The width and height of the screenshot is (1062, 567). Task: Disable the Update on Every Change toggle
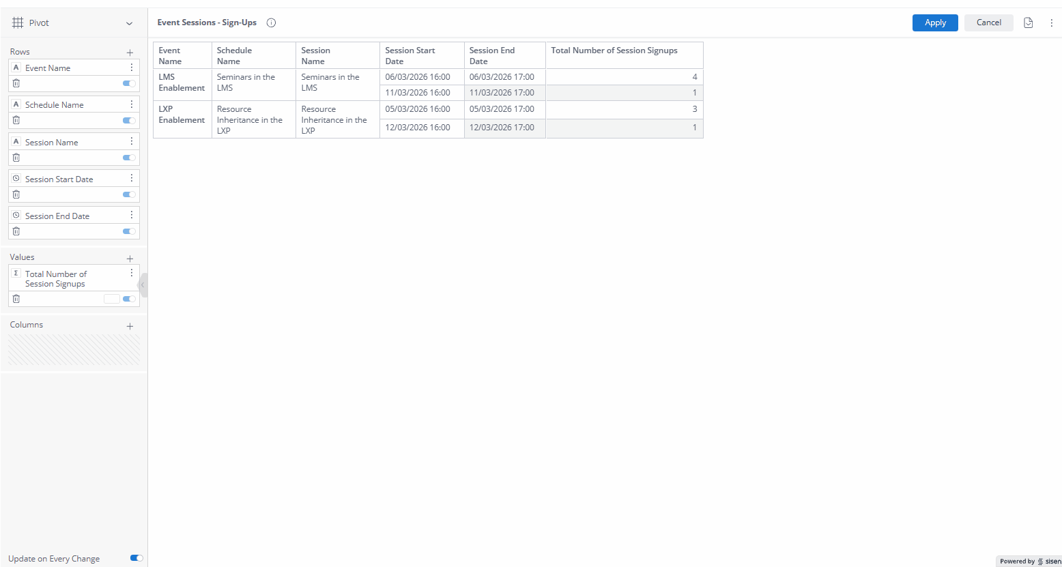(x=136, y=558)
